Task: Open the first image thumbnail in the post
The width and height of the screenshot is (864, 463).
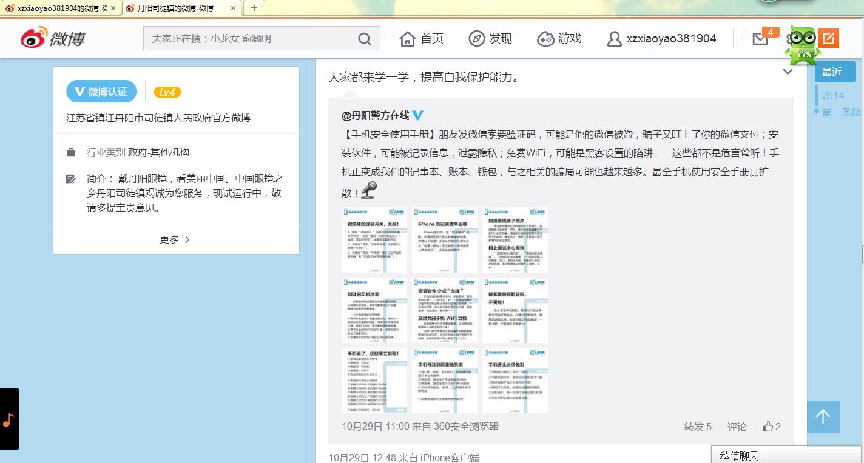Action: [x=374, y=240]
